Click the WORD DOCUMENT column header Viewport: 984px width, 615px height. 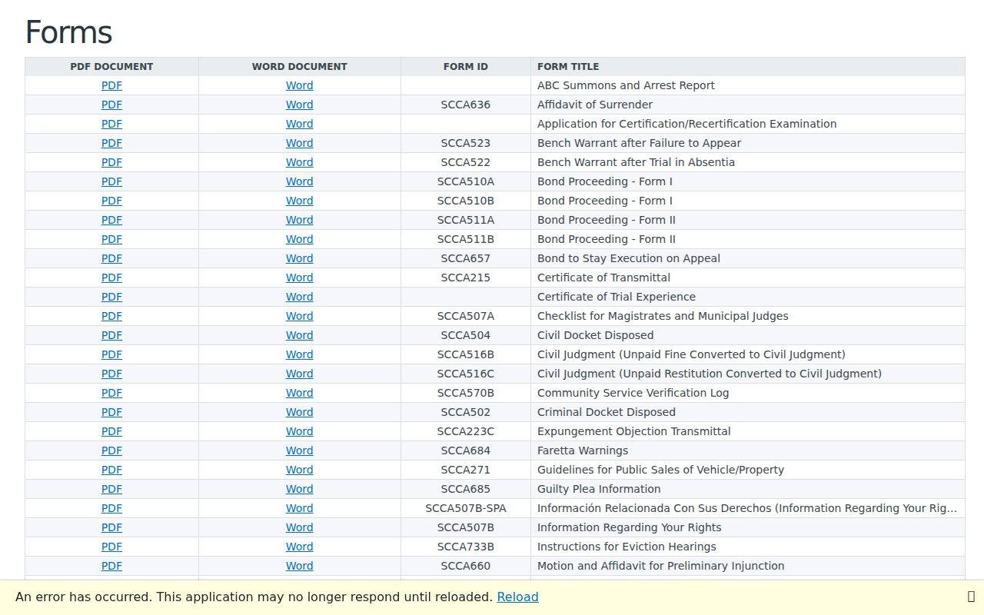click(299, 67)
